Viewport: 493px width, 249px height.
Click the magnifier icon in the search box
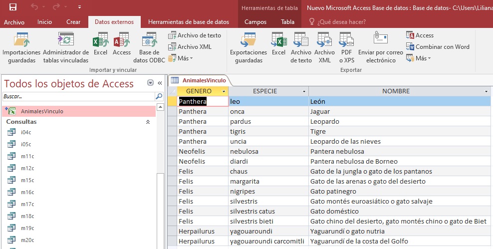tap(159, 96)
